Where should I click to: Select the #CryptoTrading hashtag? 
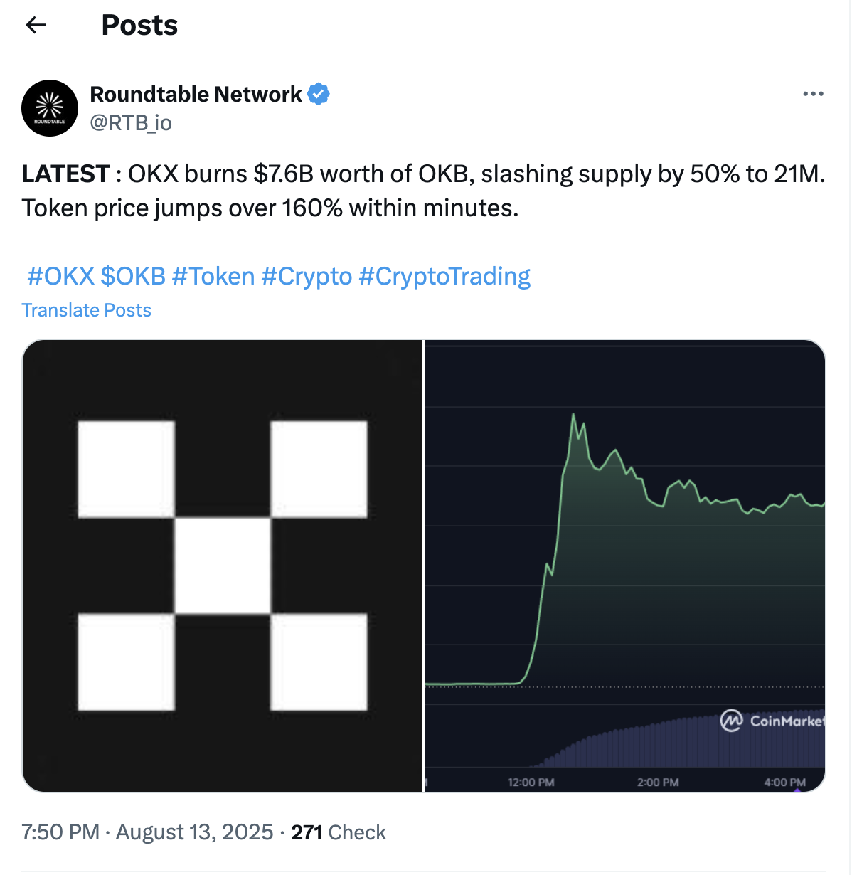pyautogui.click(x=444, y=276)
